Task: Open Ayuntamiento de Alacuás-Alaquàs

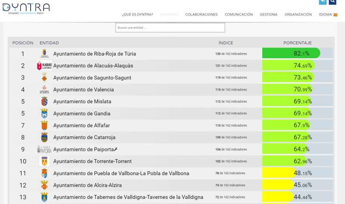Action: [93, 66]
